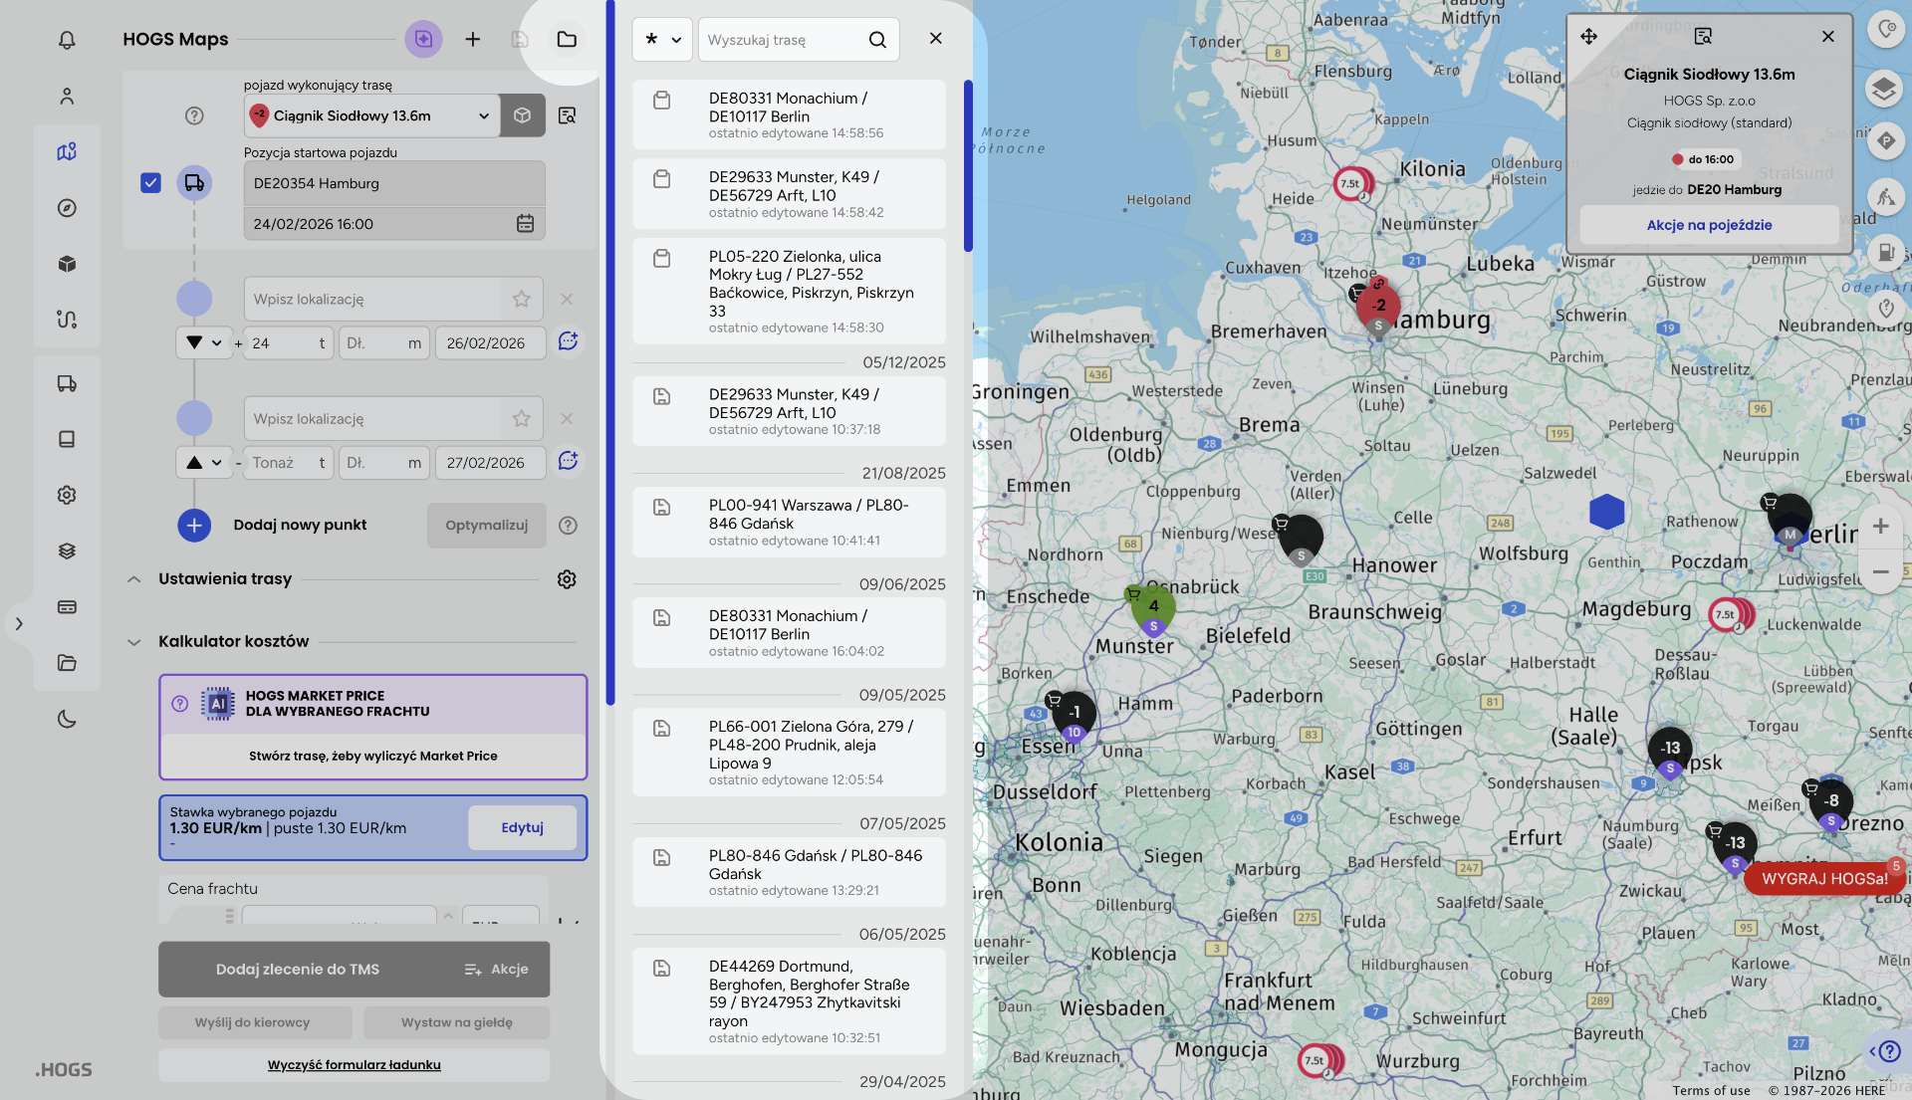Image resolution: width=1912 pixels, height=1100 pixels.
Task: Favorite the first location with star
Action: [x=522, y=299]
